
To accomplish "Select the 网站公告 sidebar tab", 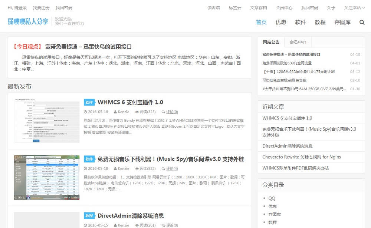I will pos(271,42).
